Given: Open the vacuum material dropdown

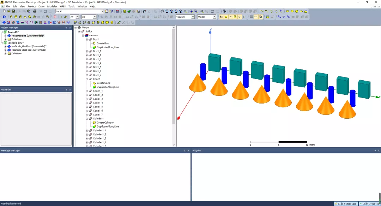Looking at the screenshot, I should [x=185, y=17].
